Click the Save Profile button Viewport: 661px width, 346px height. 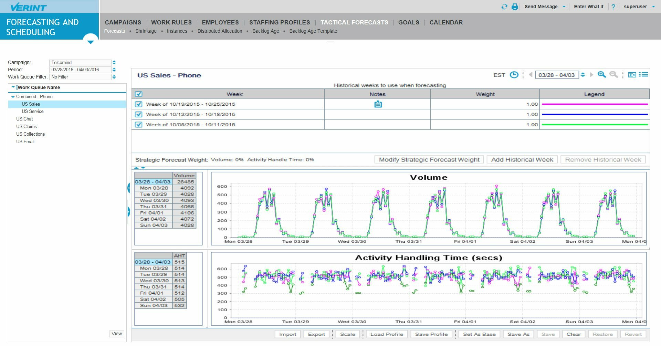coord(431,334)
